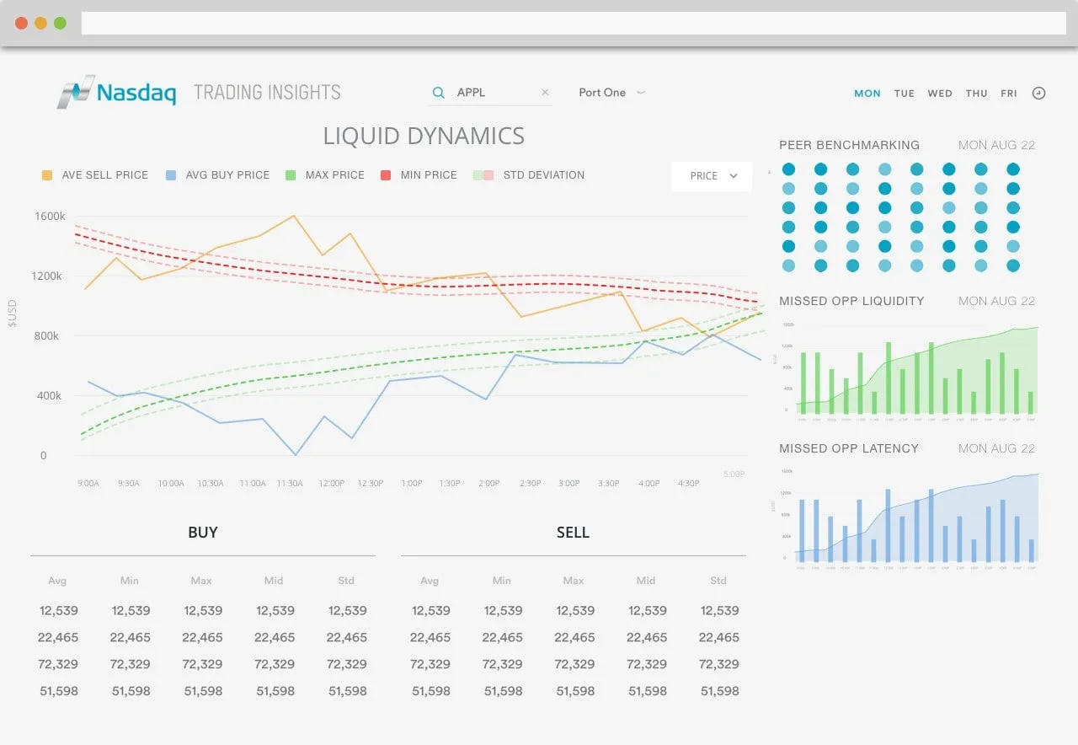Click the APPL search field
The height and width of the screenshot is (745, 1078).
(x=490, y=93)
